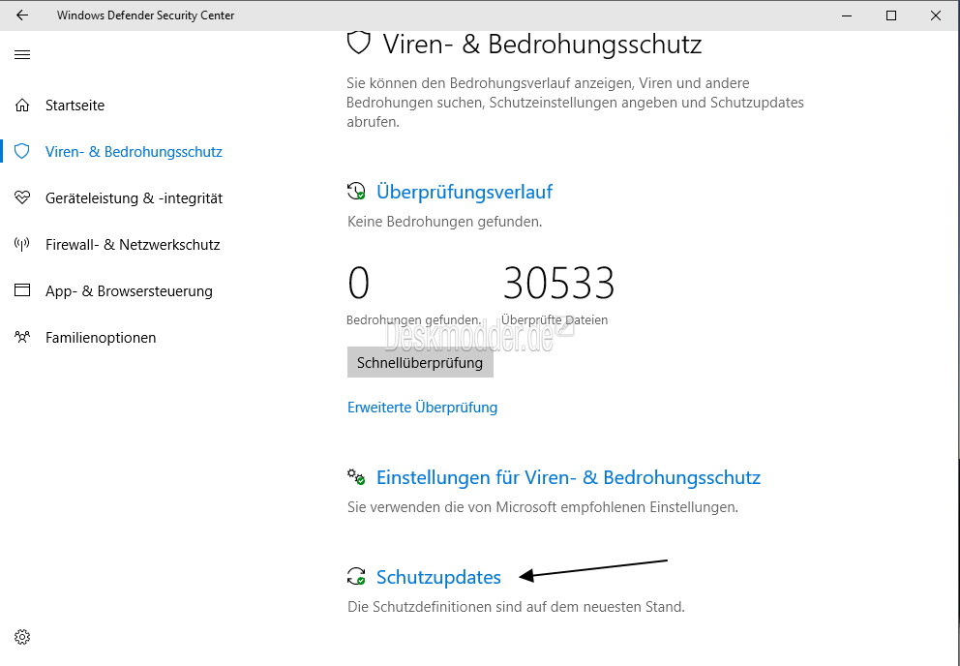
Task: Open Erweiterte Überprüfung link
Action: coord(423,408)
